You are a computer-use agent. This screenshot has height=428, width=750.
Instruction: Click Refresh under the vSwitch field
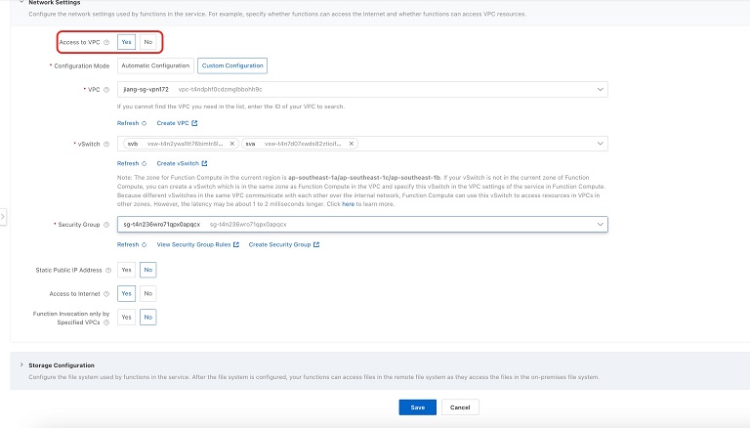point(132,163)
